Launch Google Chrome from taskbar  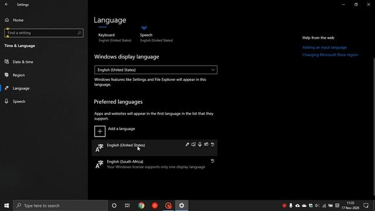click(x=141, y=206)
